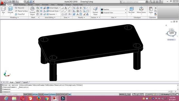Select the Box solid tool
Viewport: 179px width, 101px height.
tap(3, 10)
